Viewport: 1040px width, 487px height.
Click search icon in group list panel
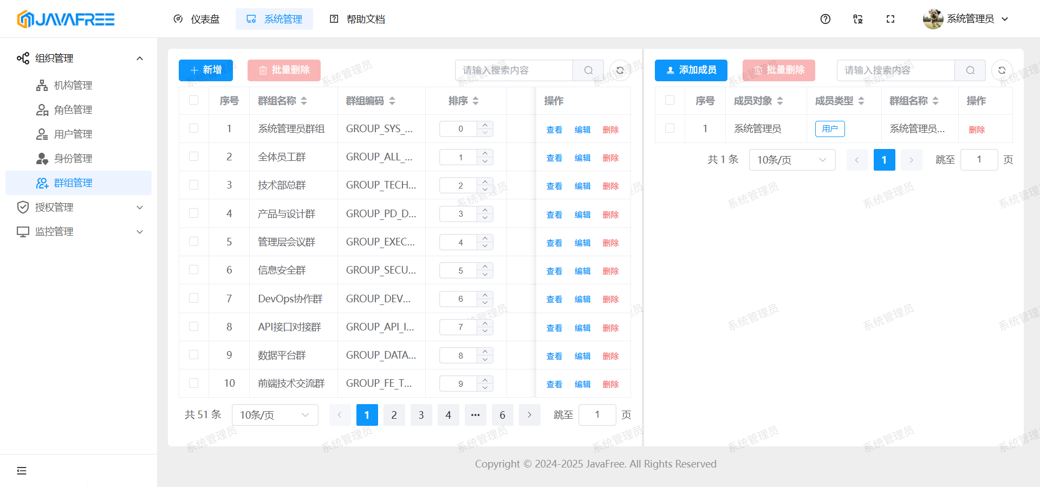click(x=588, y=70)
